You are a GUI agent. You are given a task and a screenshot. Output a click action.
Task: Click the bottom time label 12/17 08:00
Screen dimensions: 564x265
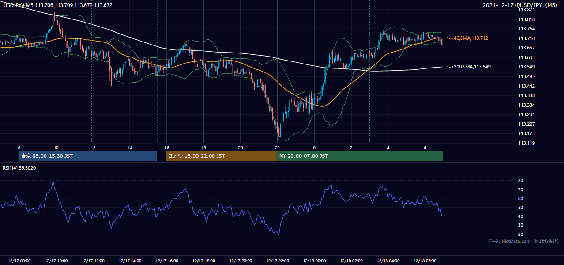tap(19, 261)
